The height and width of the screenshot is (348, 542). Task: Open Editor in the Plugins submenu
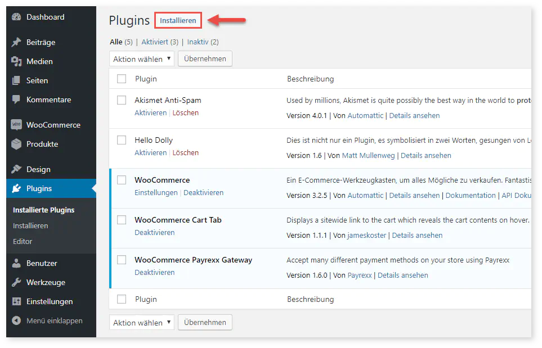point(23,241)
